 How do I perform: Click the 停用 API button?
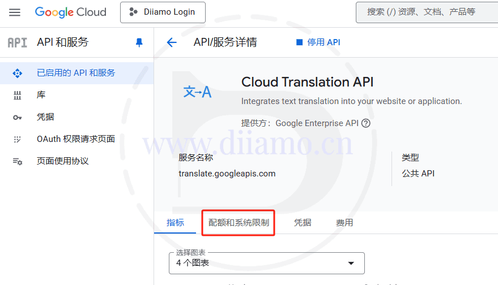tap(318, 42)
